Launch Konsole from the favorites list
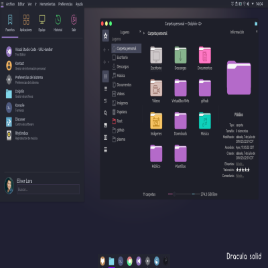 click(19, 107)
